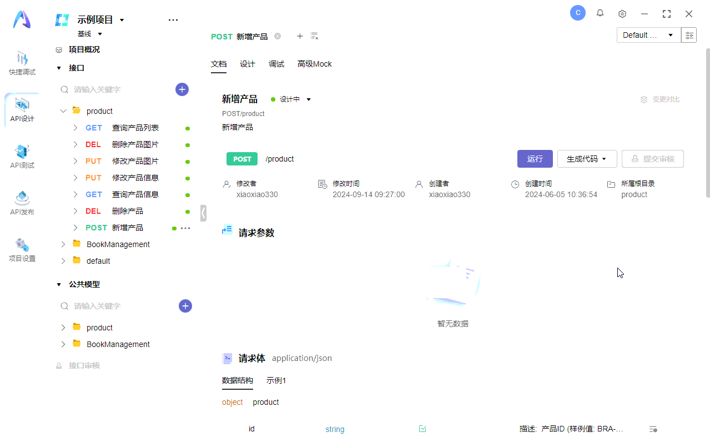Toggle the required checkbox for id field

(x=422, y=429)
